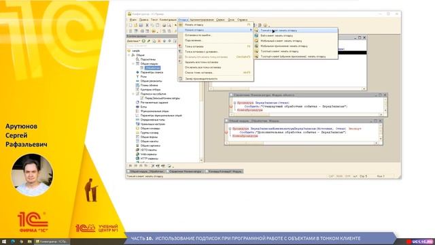Image resolution: width=435 pixels, height=245 pixels.
Task: Click Остановка по ошибке menu entry
Action: tap(215, 35)
